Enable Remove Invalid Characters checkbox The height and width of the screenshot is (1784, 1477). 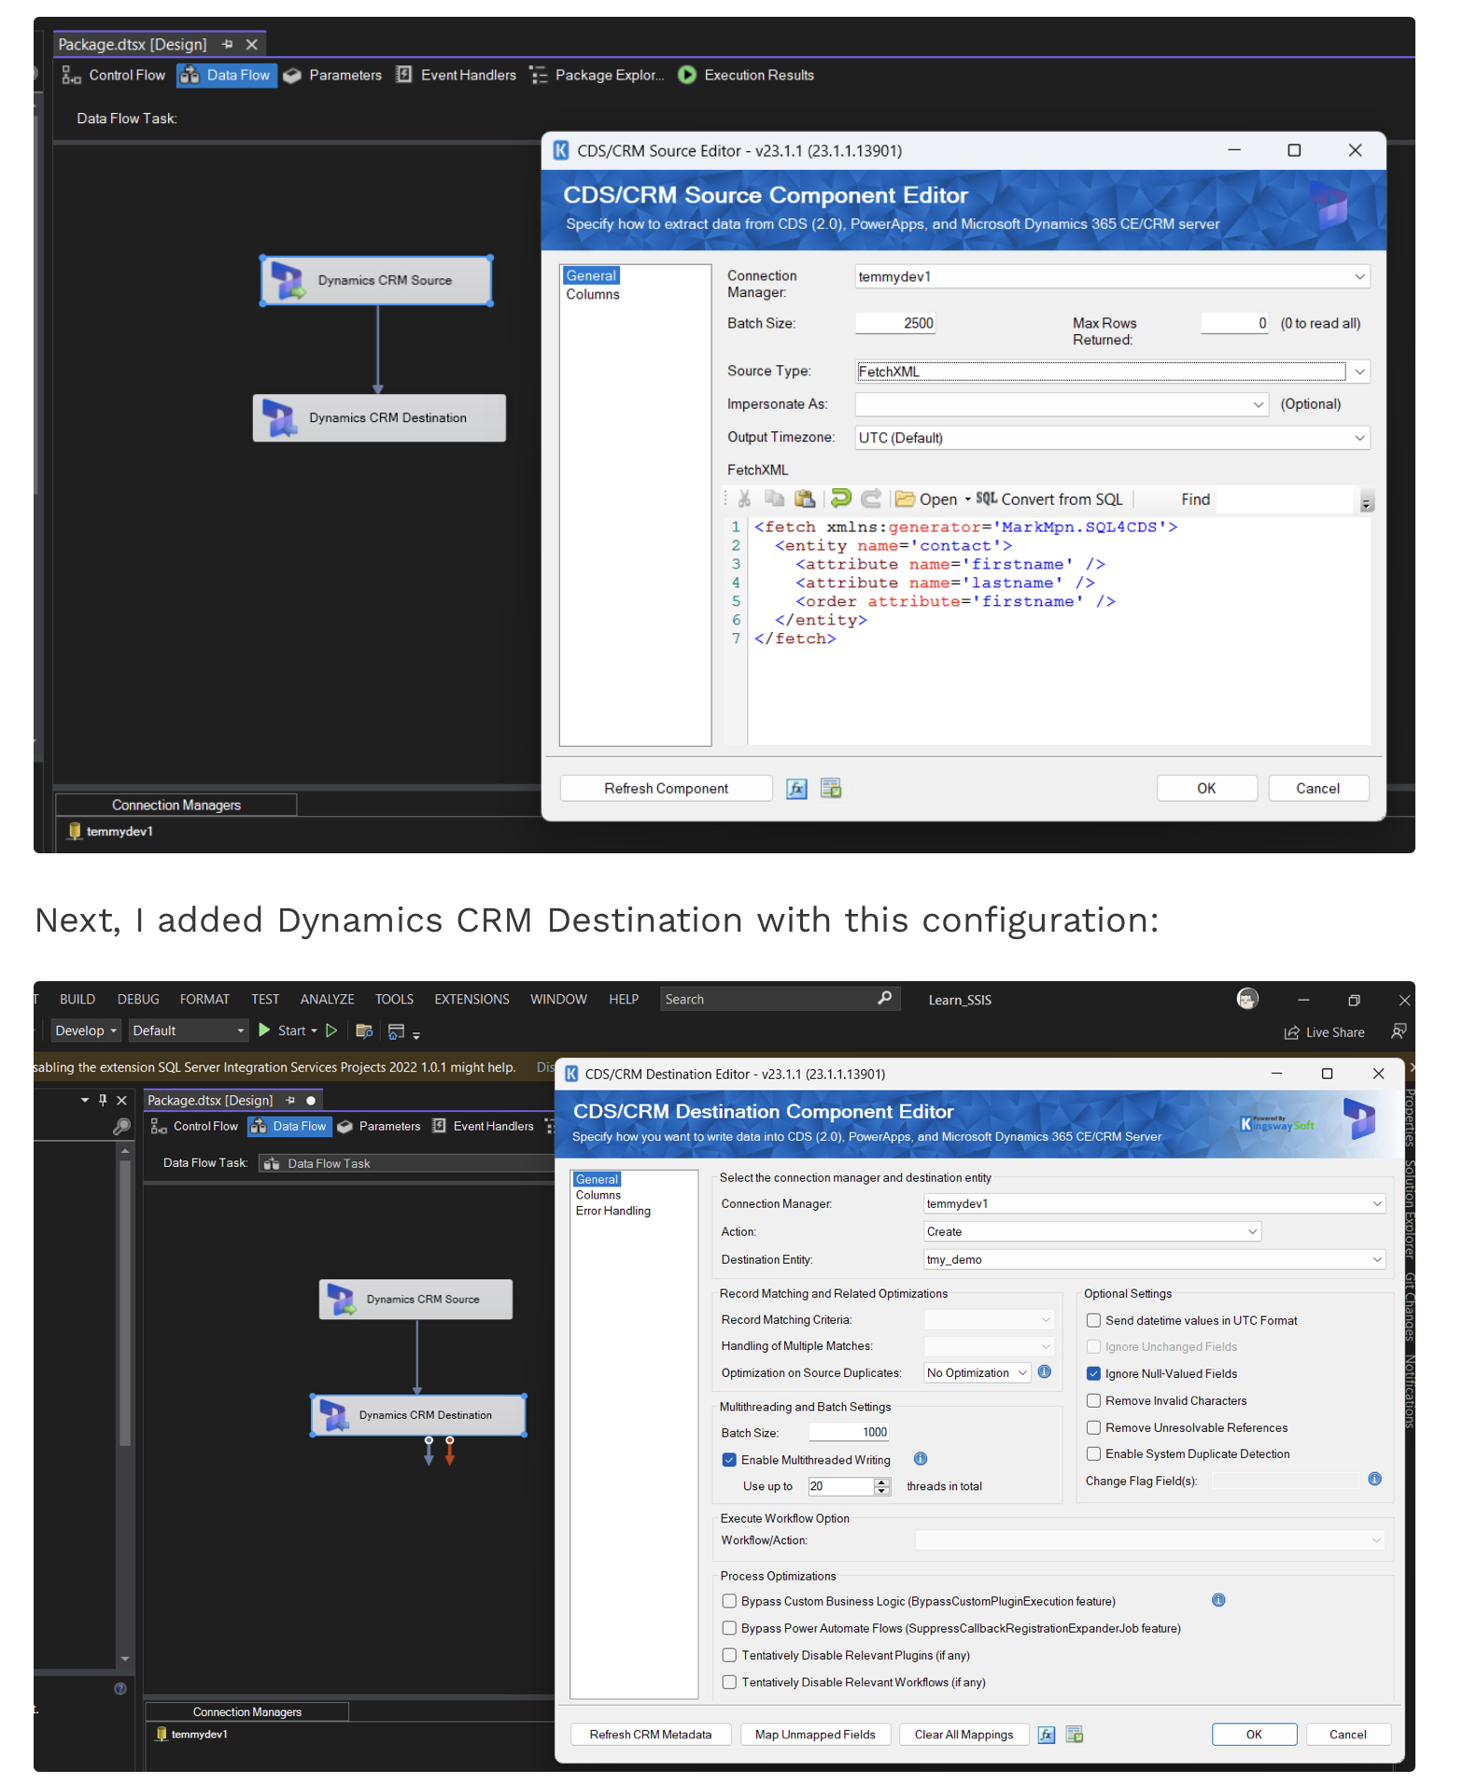coord(1093,1400)
